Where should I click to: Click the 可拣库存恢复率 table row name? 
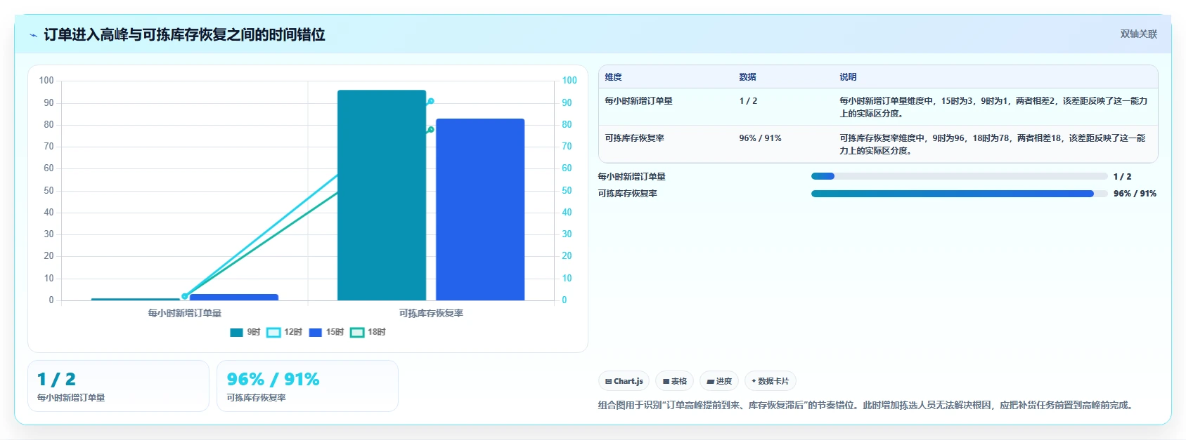[635, 138]
